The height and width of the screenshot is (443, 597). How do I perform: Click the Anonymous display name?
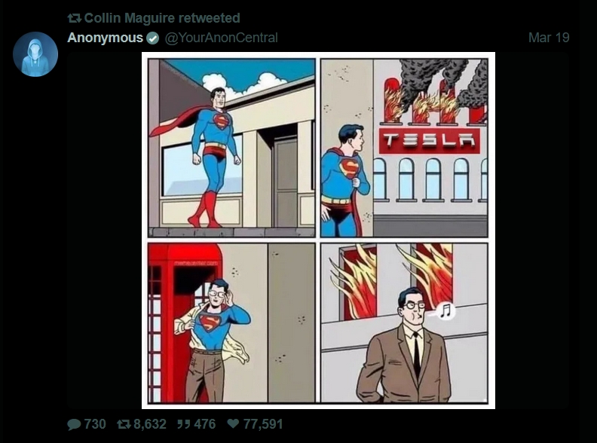pyautogui.click(x=105, y=38)
